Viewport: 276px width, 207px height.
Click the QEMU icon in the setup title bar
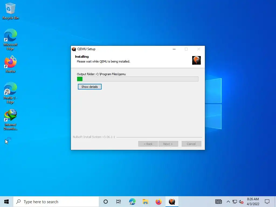pyautogui.click(x=74, y=49)
